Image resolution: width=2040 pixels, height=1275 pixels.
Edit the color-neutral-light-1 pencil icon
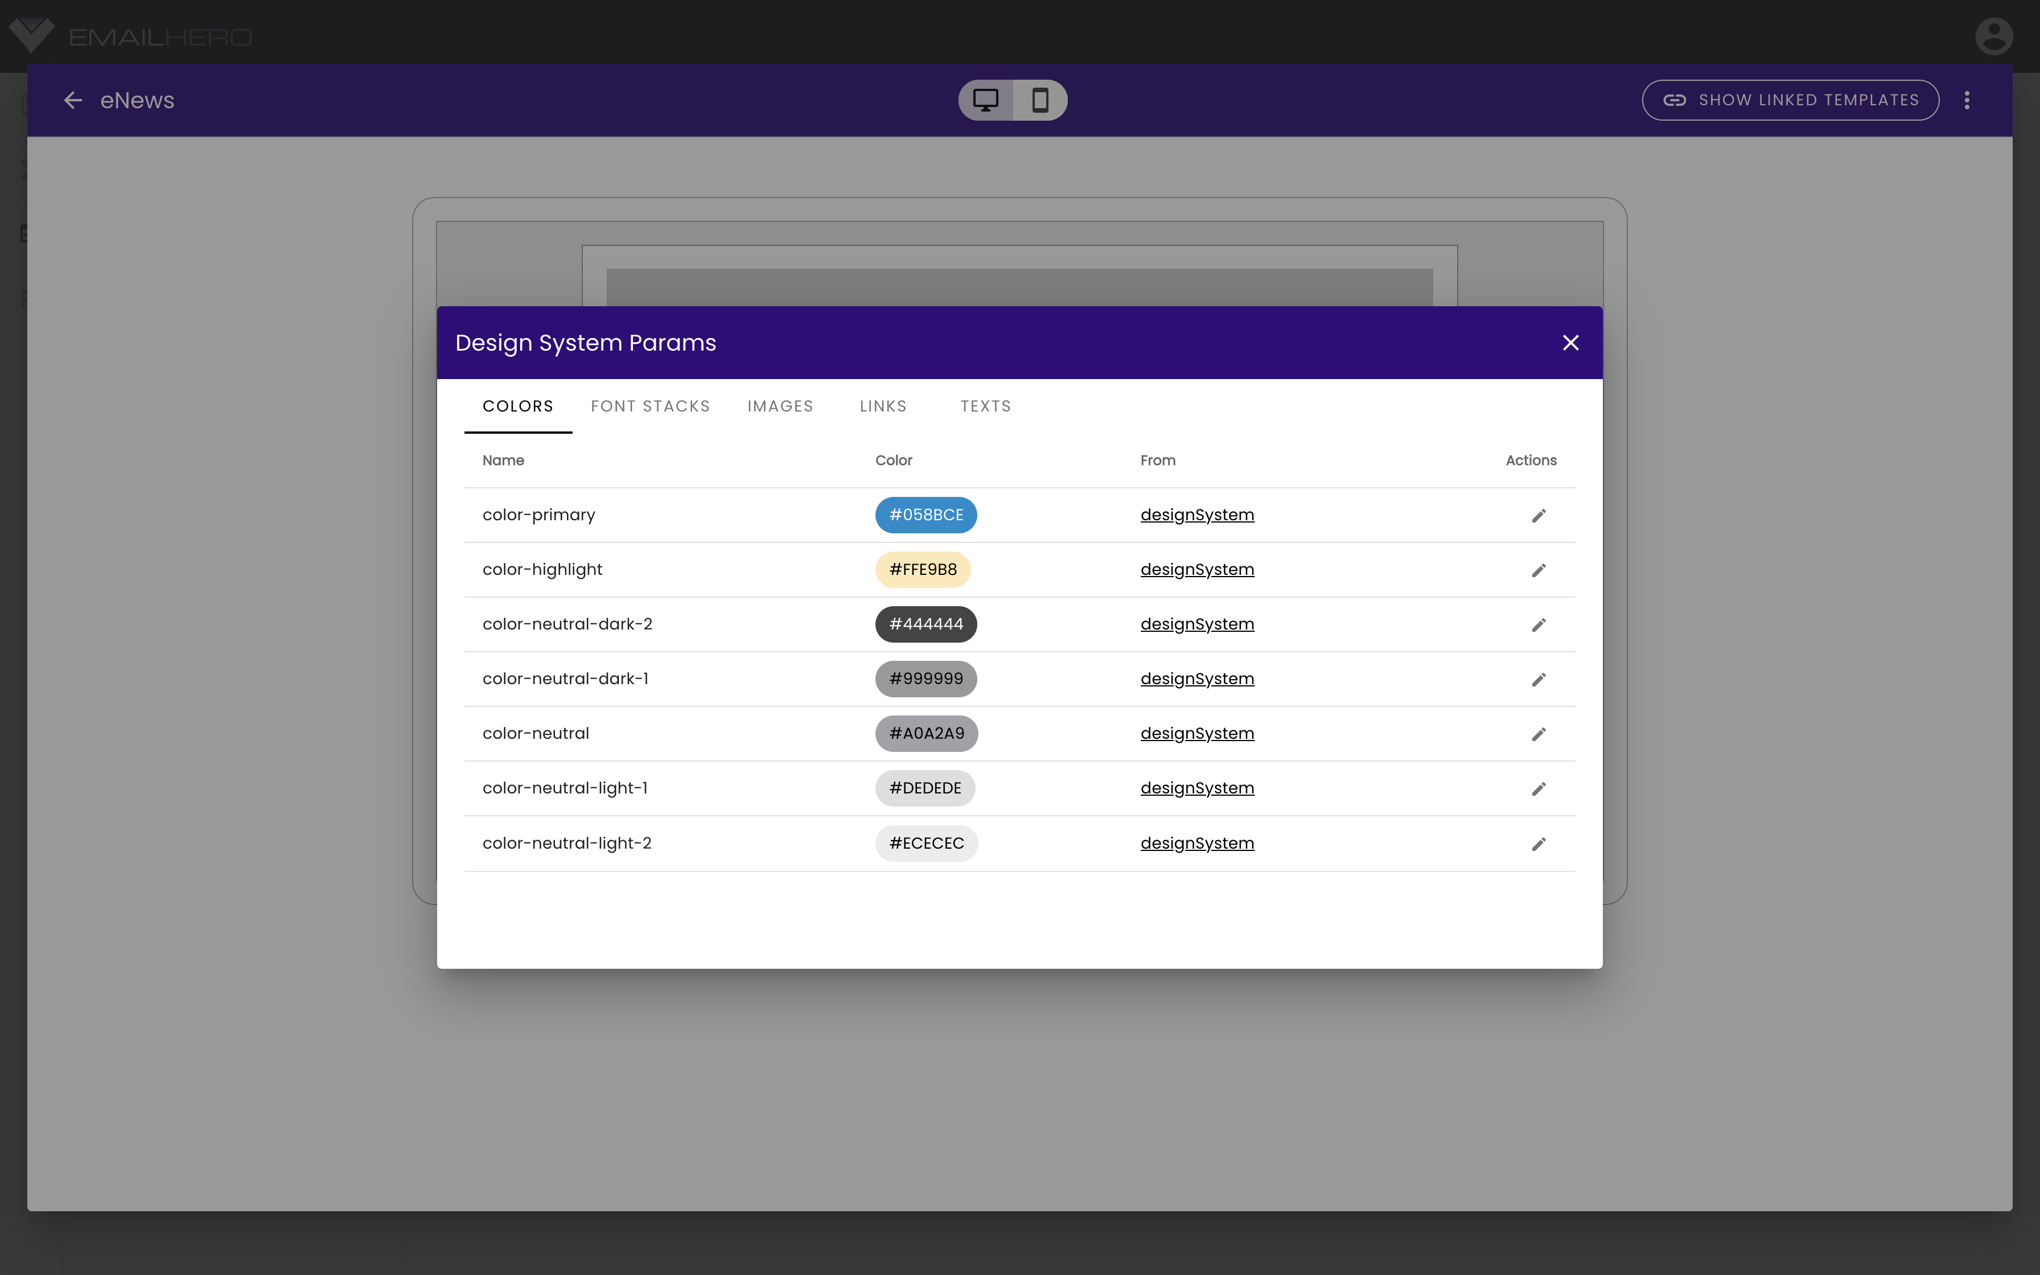[1539, 788]
